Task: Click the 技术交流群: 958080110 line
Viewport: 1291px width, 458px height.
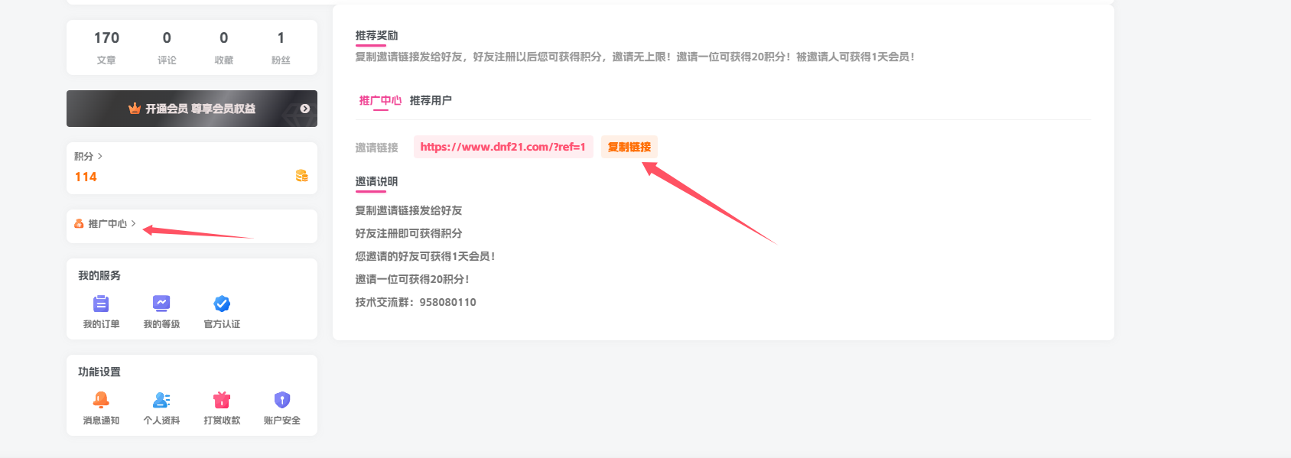Action: [415, 302]
